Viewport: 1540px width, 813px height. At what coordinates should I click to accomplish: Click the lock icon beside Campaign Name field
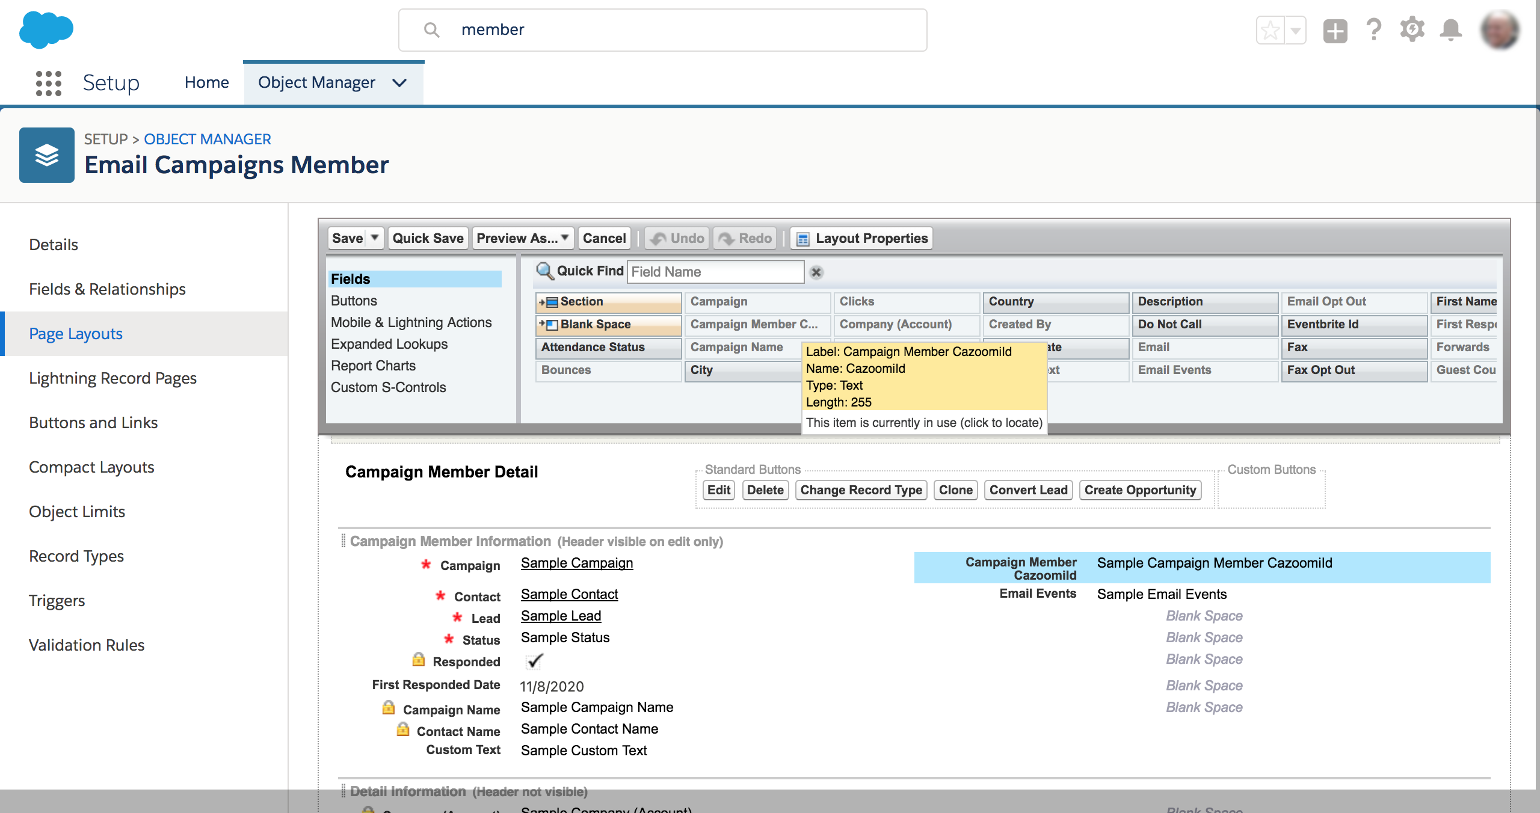[x=389, y=708]
